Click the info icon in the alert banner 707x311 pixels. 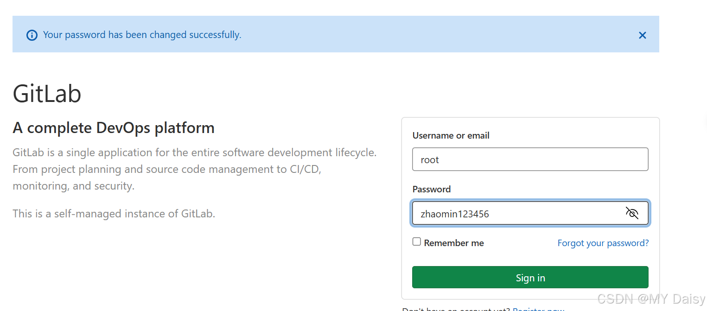click(32, 35)
